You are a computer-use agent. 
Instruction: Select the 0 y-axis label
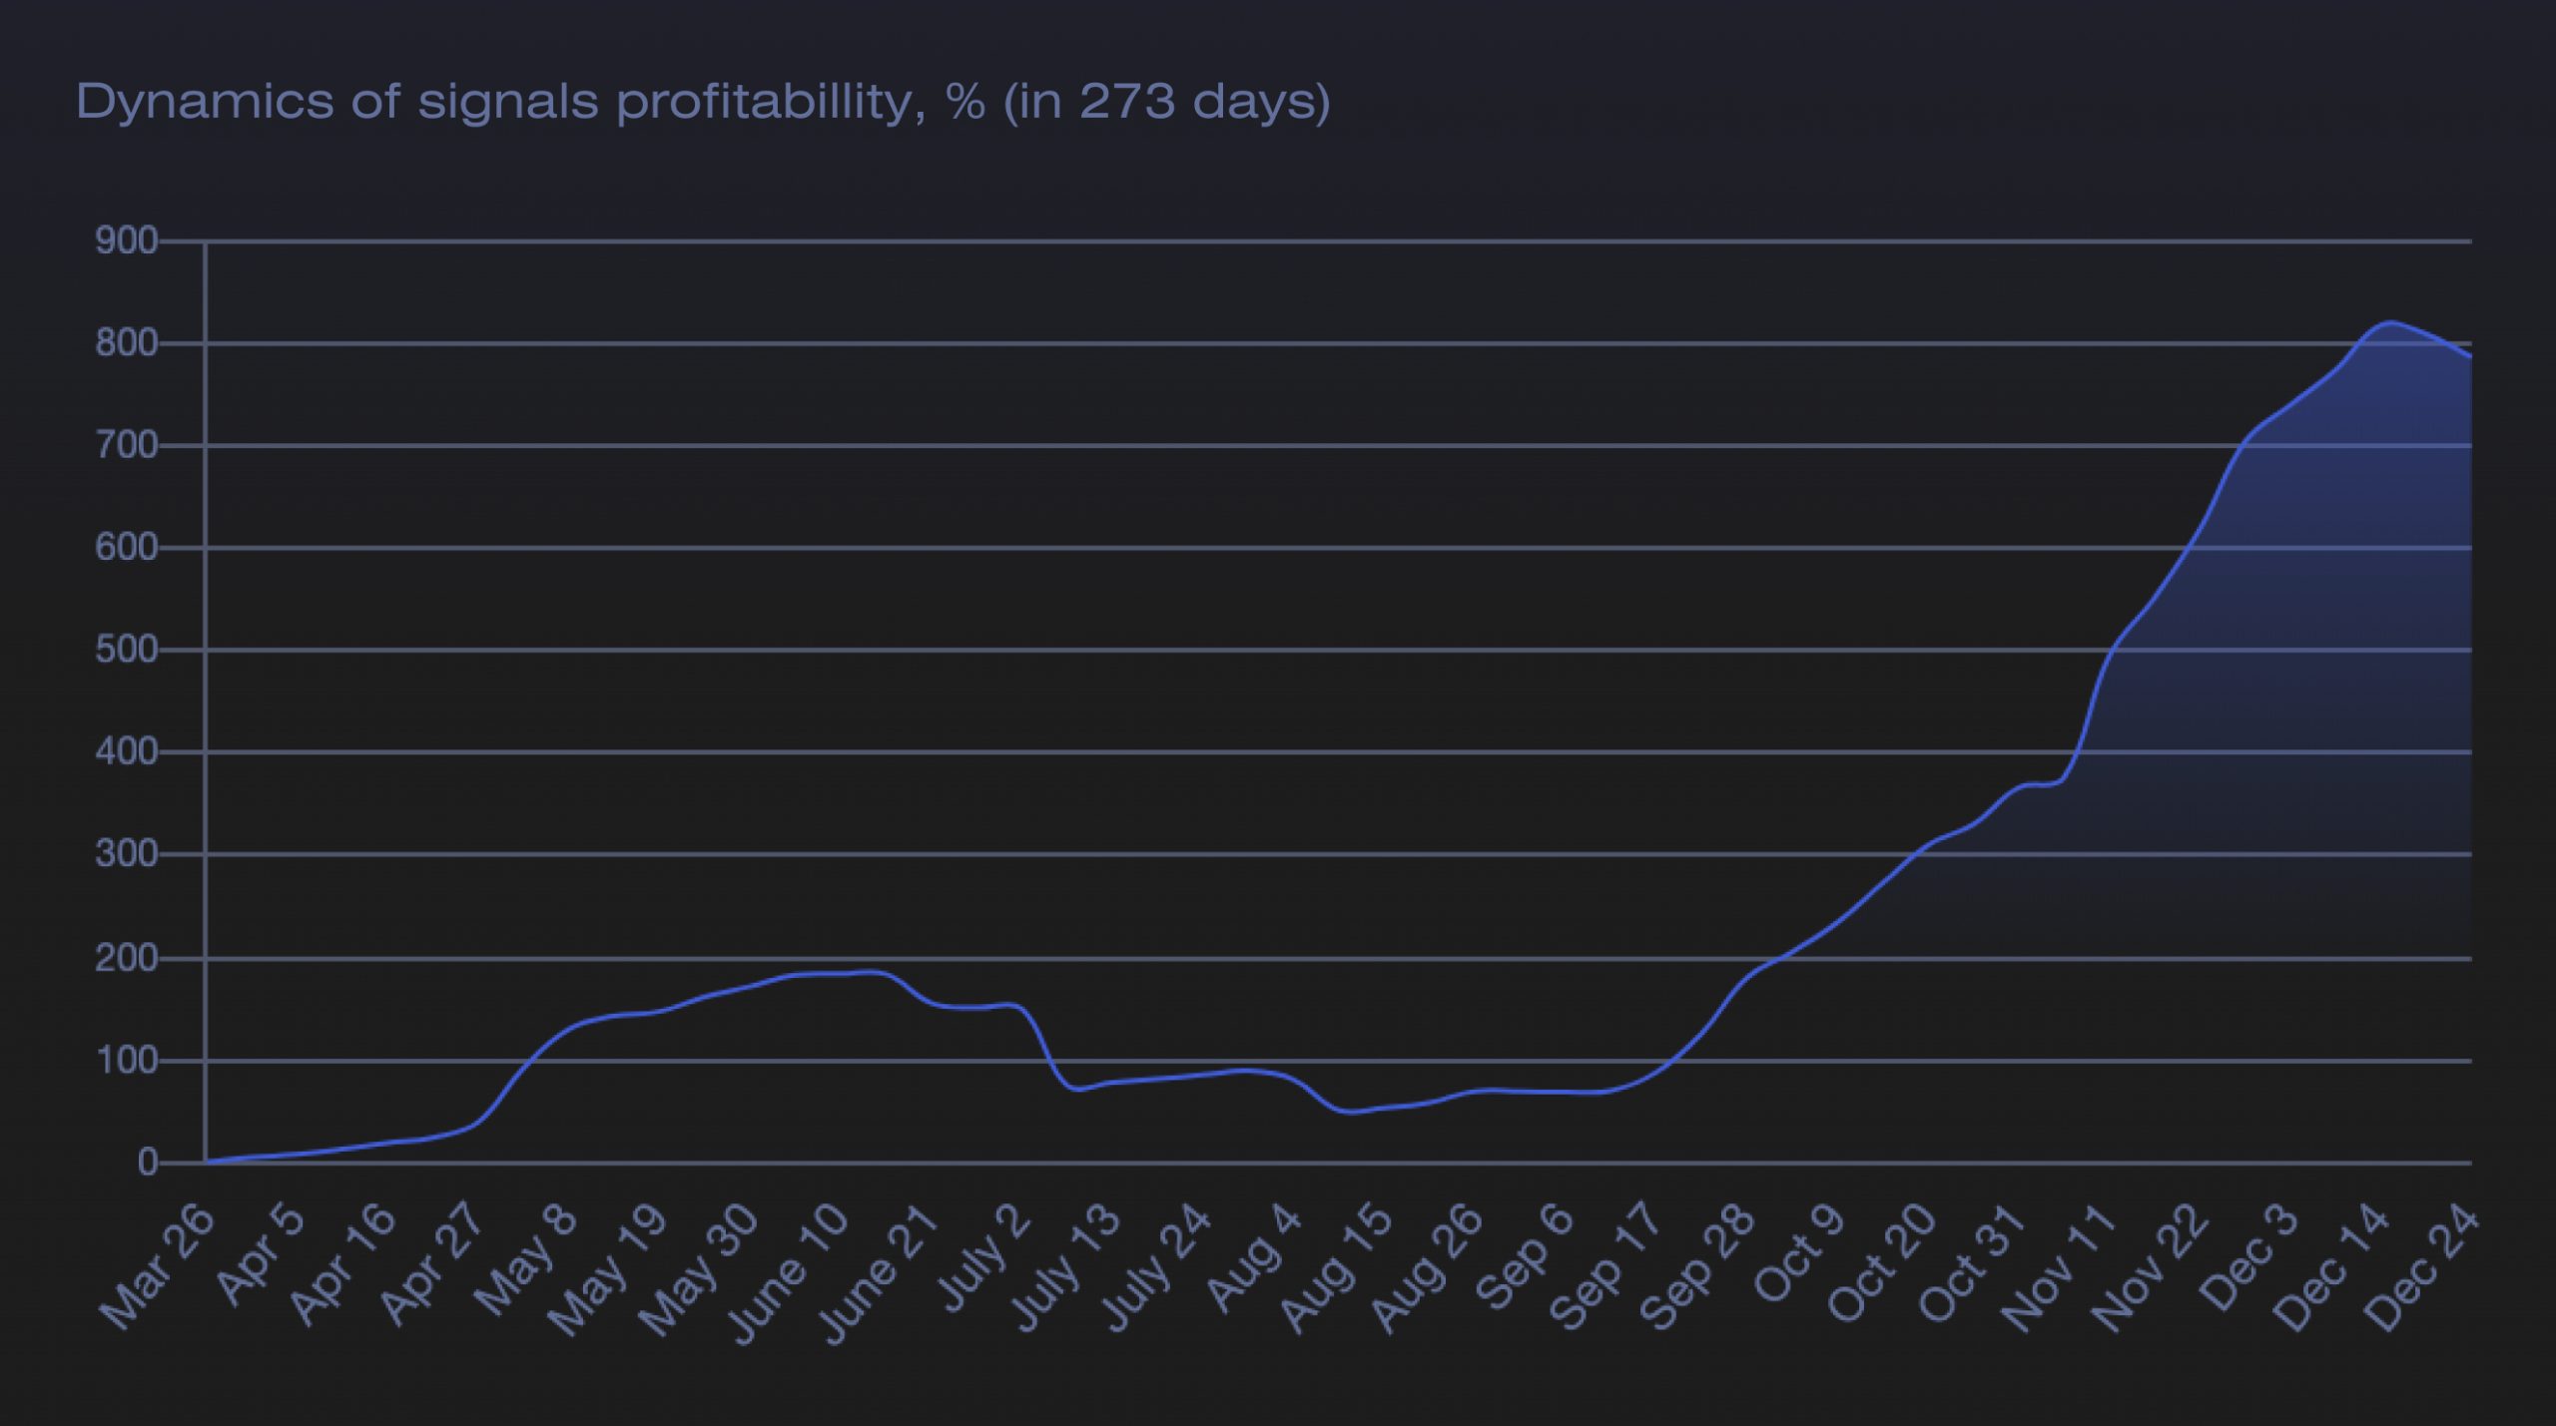click(x=148, y=1163)
